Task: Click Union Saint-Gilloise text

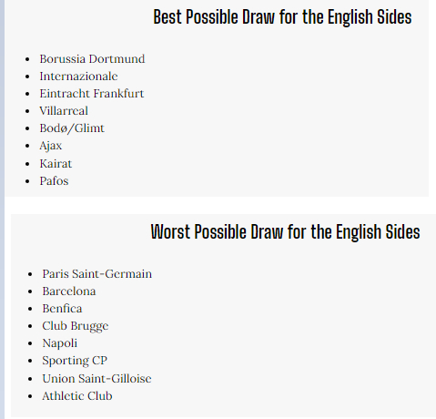Action: 96,379
